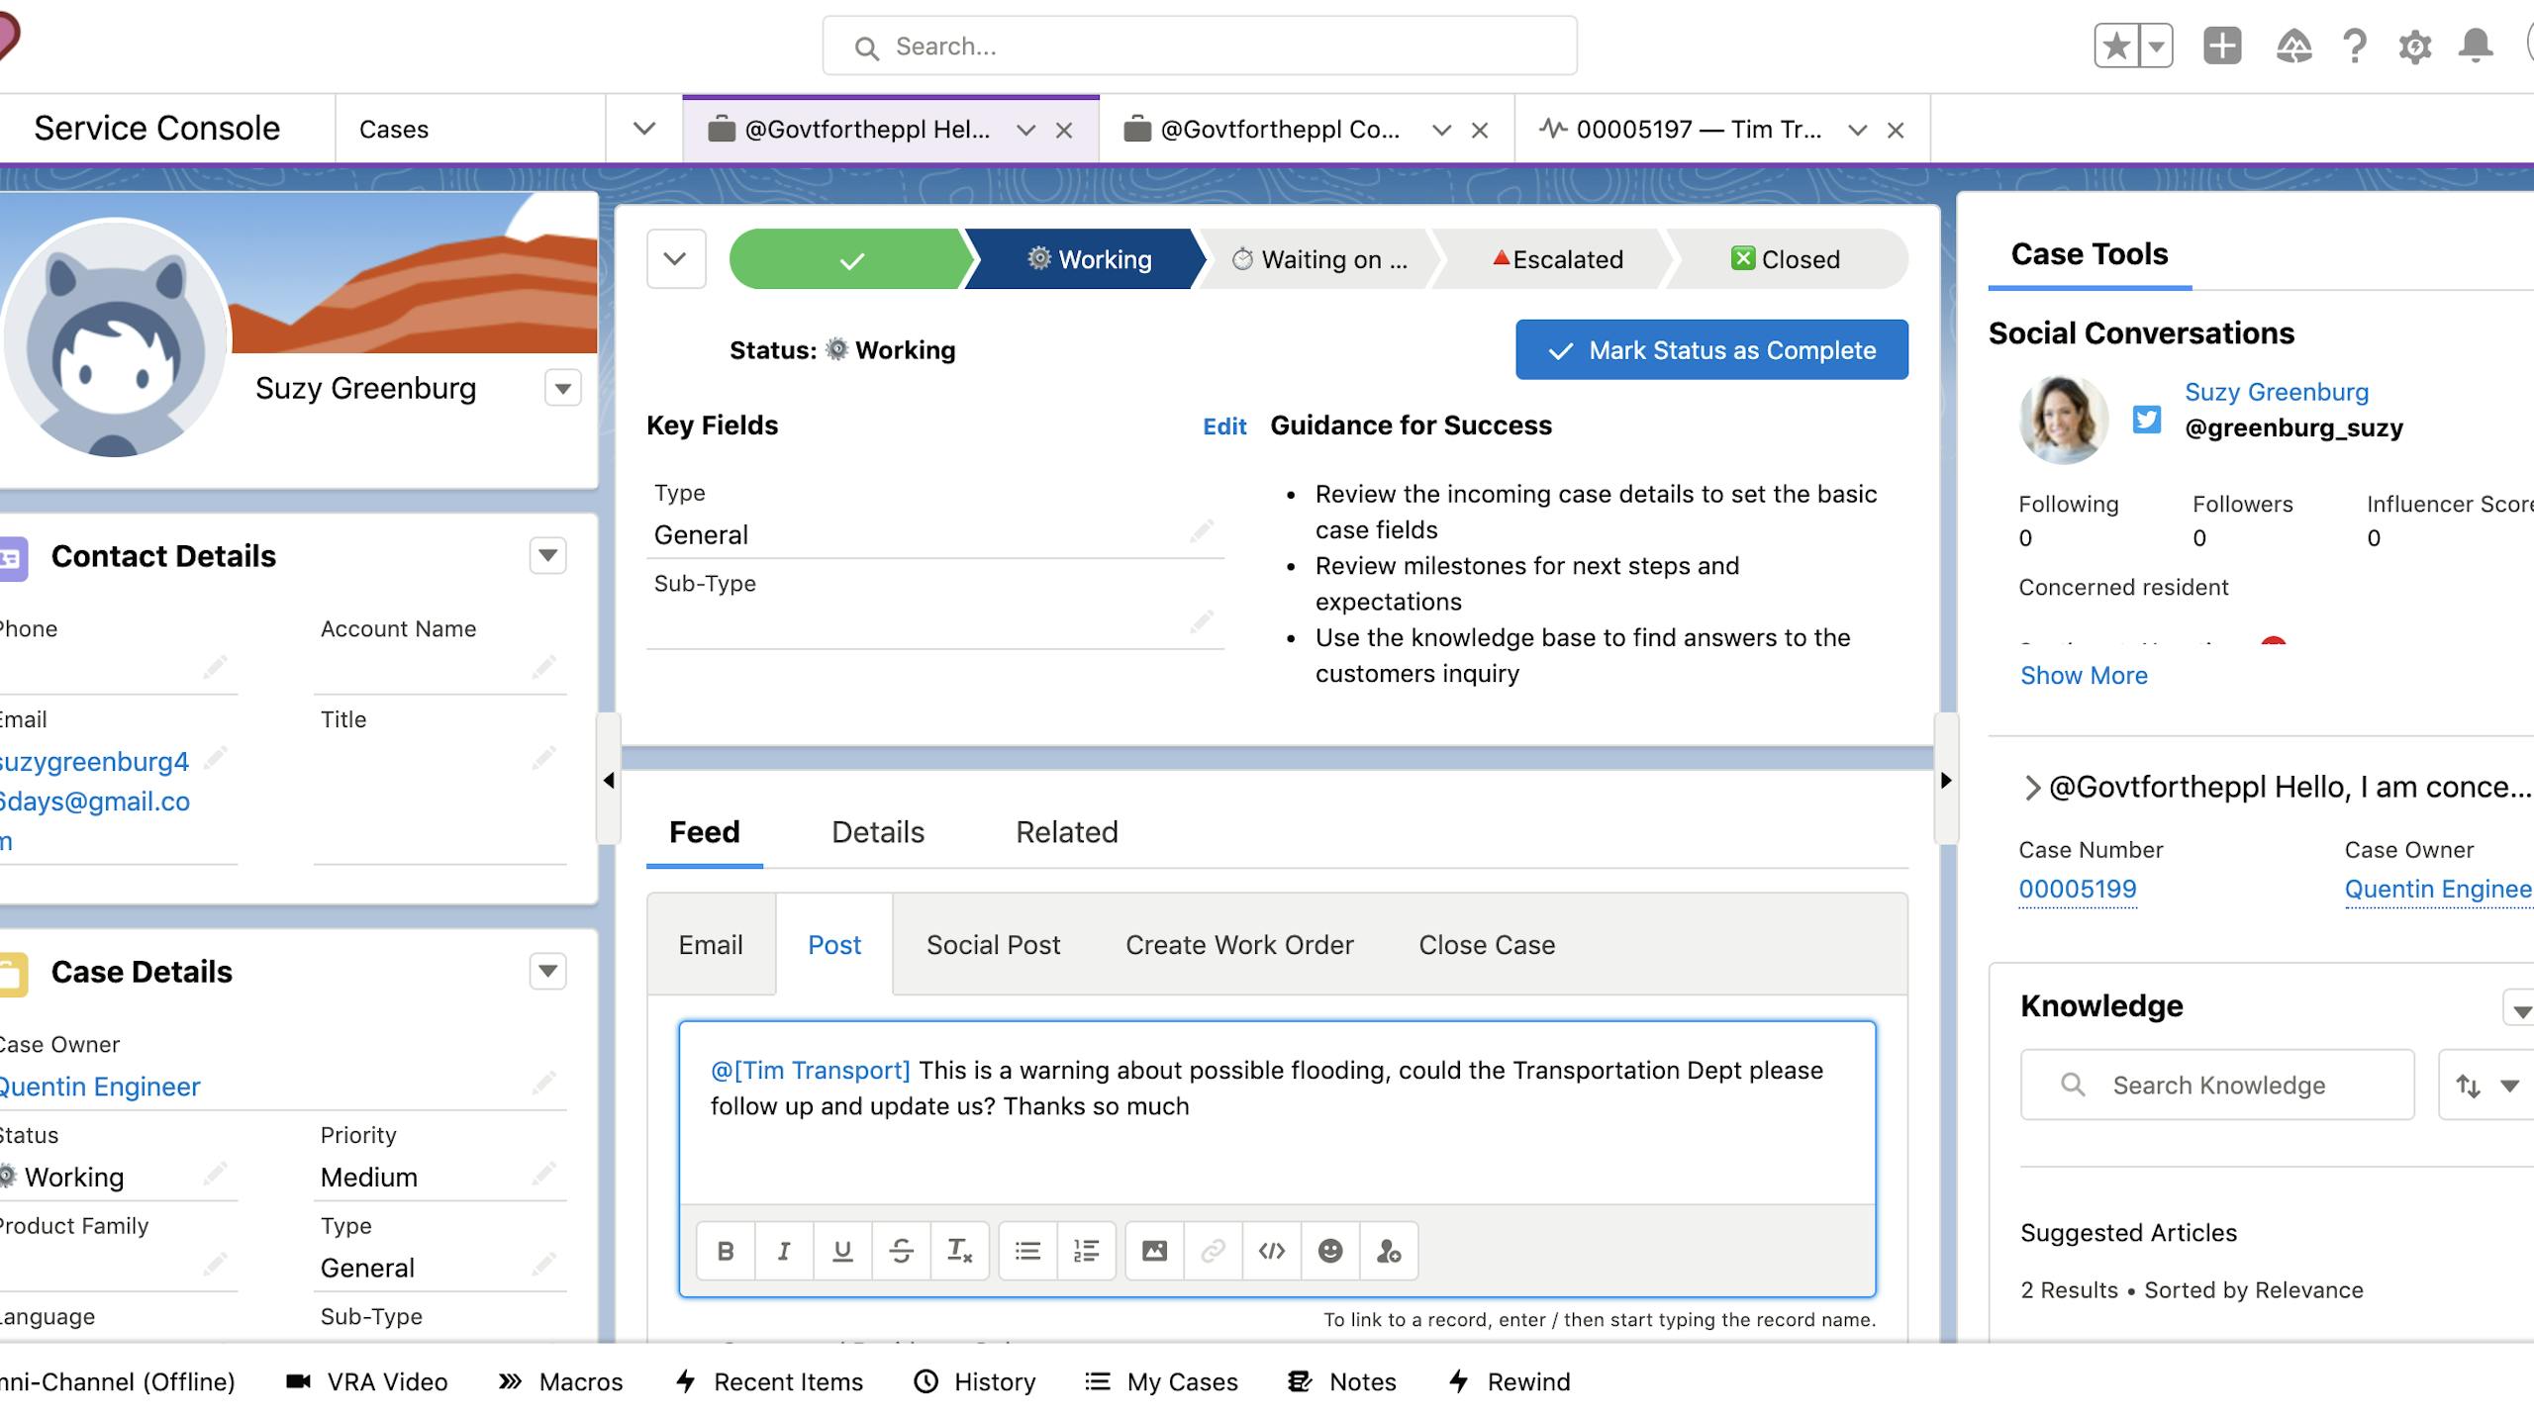Collapse the left sidebar panel arrow

click(x=609, y=780)
